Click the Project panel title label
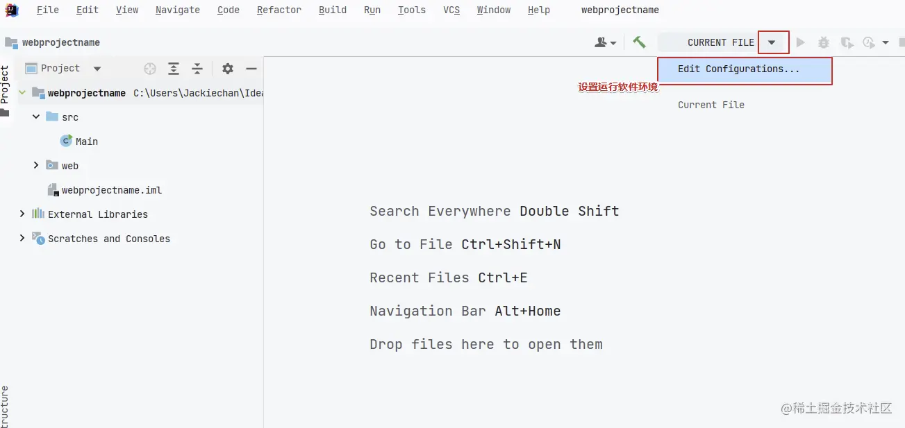This screenshot has width=905, height=428. click(60, 68)
